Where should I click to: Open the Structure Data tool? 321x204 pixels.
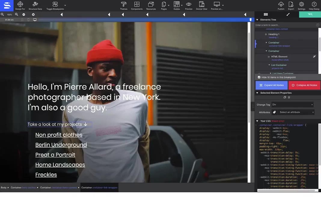click(35, 5)
